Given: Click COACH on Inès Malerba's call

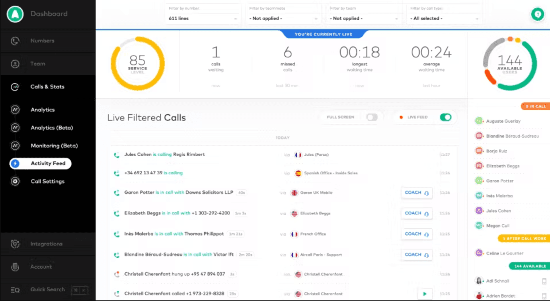Looking at the screenshot, I should 416,234.
